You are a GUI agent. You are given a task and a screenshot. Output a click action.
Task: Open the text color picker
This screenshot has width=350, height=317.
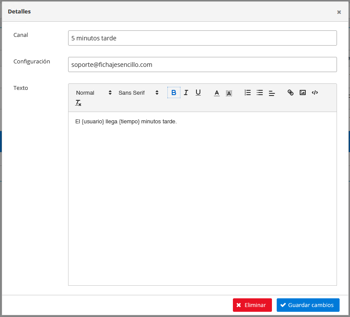[217, 92]
